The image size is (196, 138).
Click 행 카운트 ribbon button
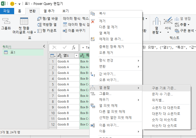tap(47, 31)
